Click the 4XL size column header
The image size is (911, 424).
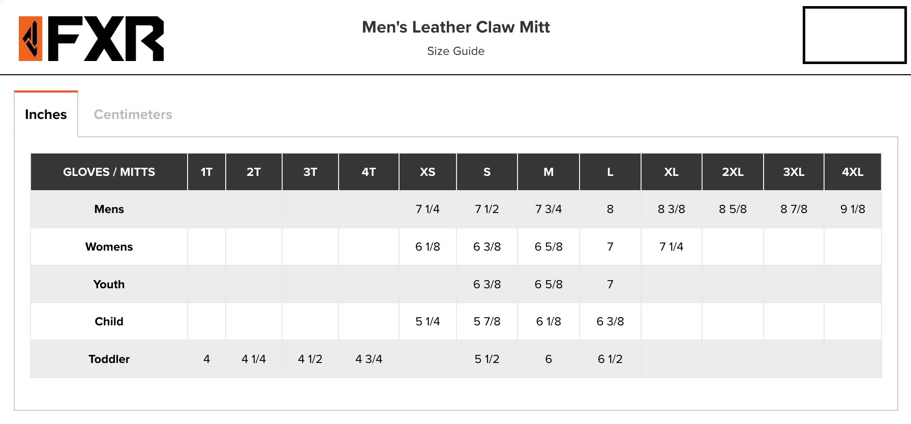853,172
